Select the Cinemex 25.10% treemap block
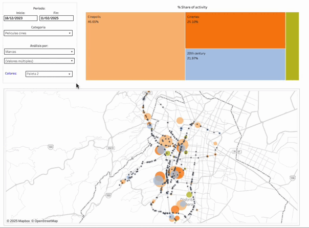Image resolution: width=309 pixels, height=228 pixels. point(235,30)
